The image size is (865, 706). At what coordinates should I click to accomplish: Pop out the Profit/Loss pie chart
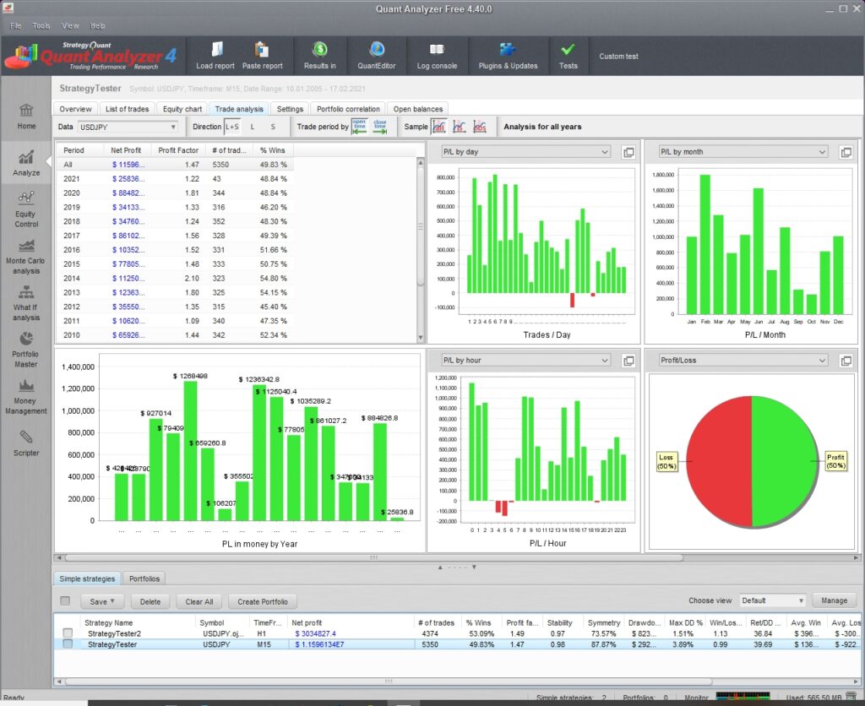846,361
